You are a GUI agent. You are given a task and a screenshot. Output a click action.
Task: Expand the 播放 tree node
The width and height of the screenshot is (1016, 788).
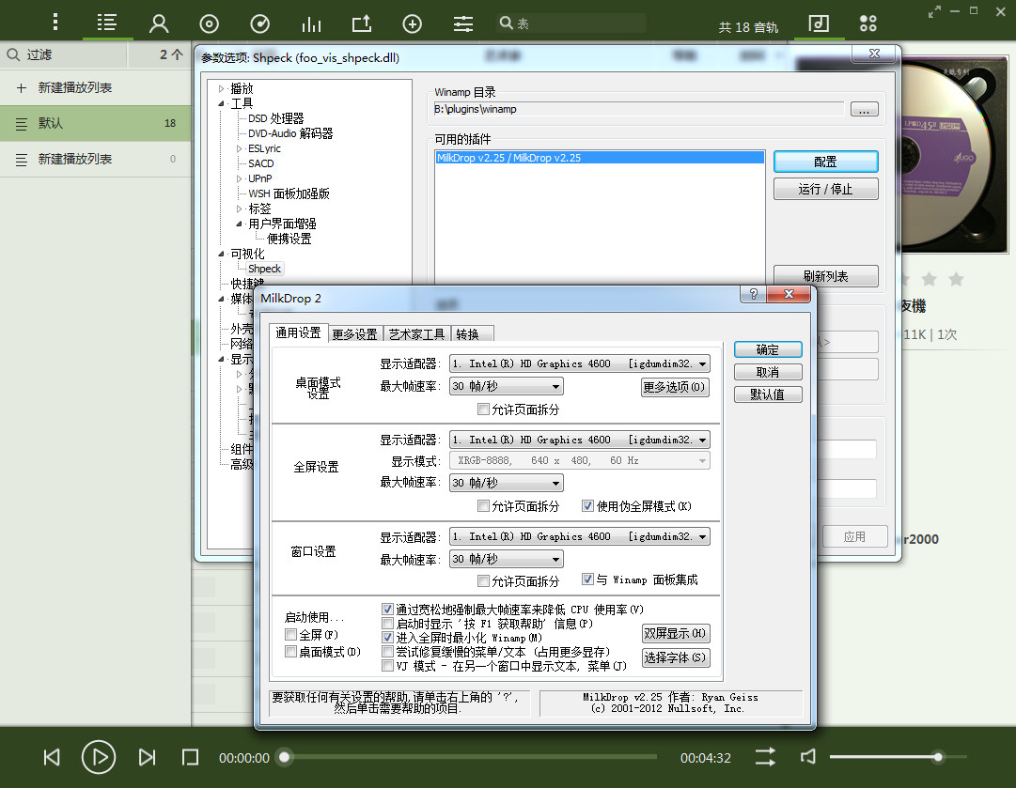click(222, 88)
